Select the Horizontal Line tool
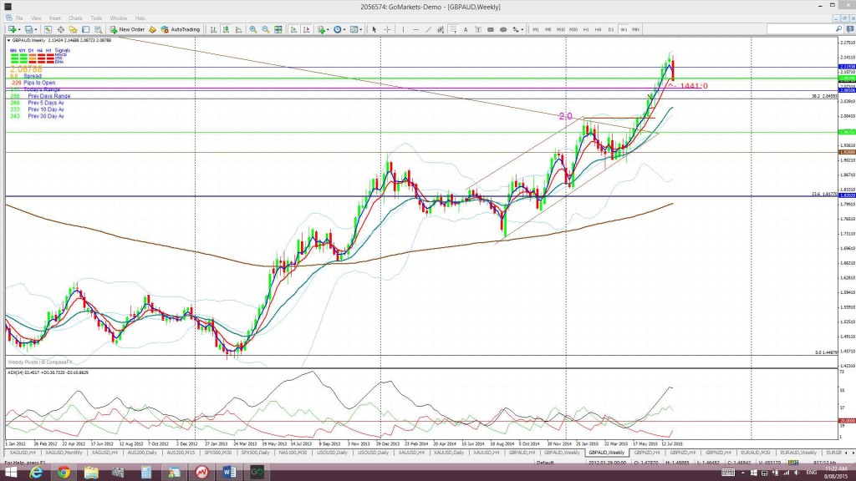Image resolution: width=856 pixels, height=481 pixels. (416, 29)
